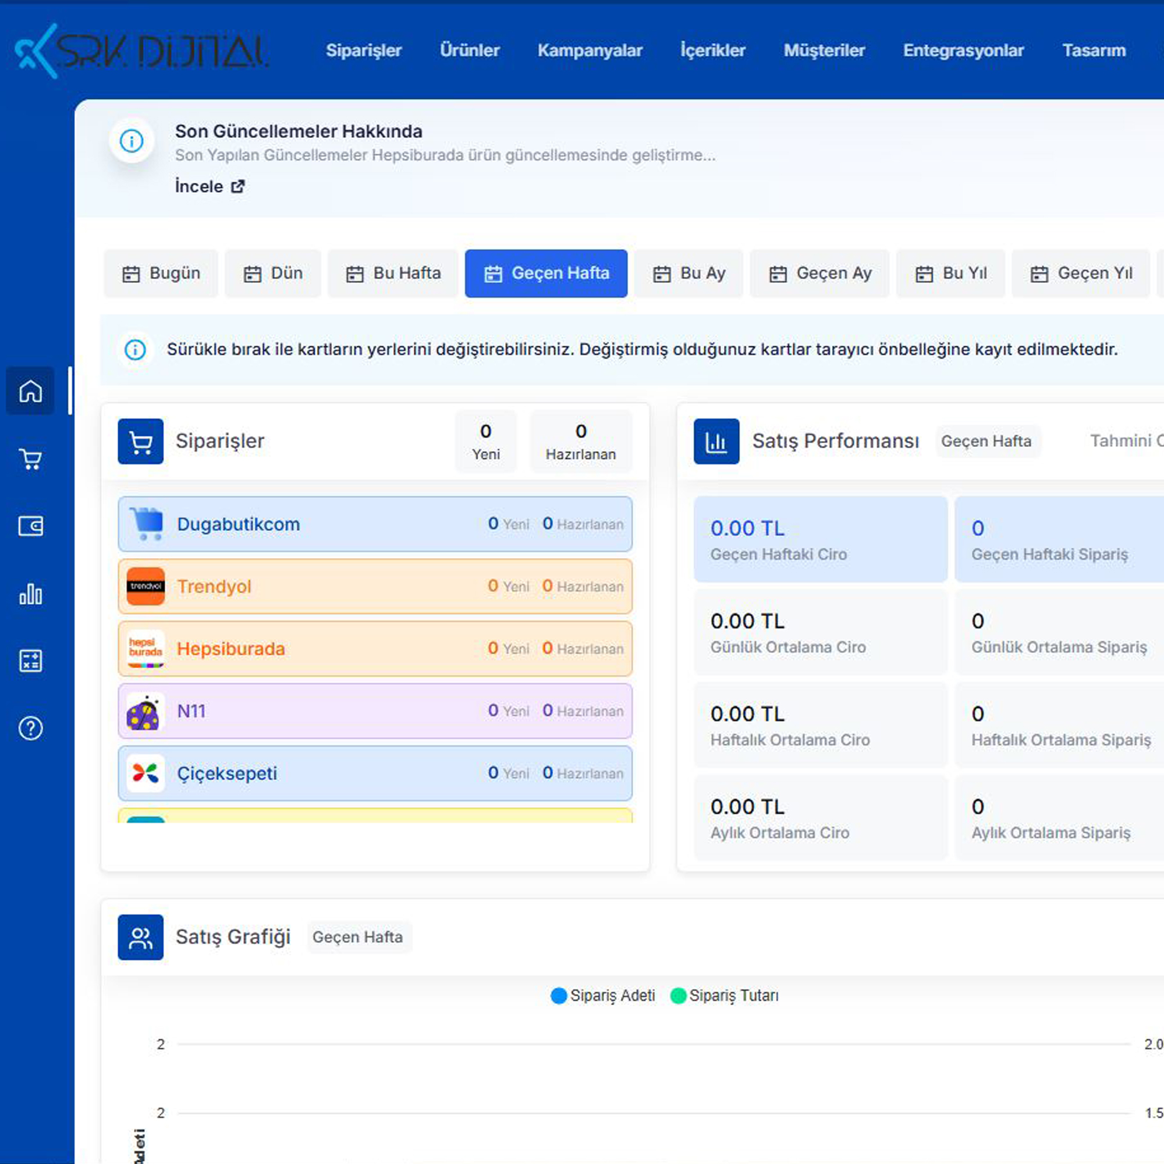Select the Dün date filter
Viewport: 1164px width, 1164px height.
[273, 274]
